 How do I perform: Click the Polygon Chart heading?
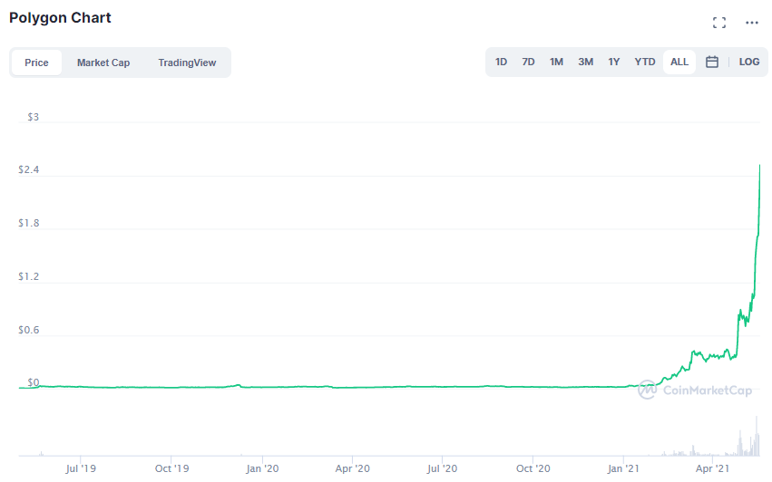[x=60, y=18]
